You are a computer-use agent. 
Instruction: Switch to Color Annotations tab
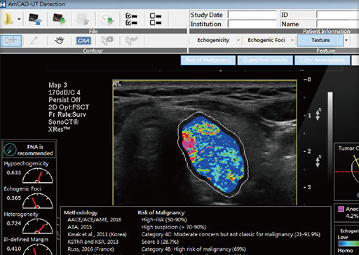coord(323,60)
